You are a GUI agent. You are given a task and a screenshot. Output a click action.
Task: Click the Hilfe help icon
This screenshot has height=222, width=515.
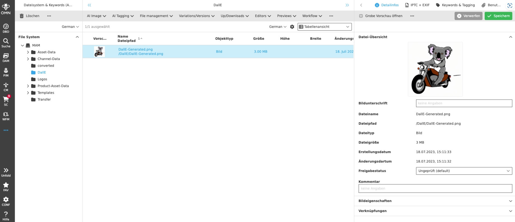(x=6, y=216)
